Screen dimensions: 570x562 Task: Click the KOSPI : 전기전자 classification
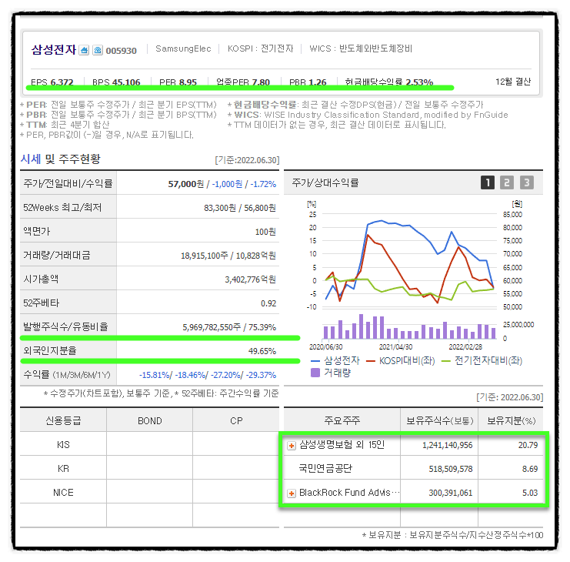260,49
